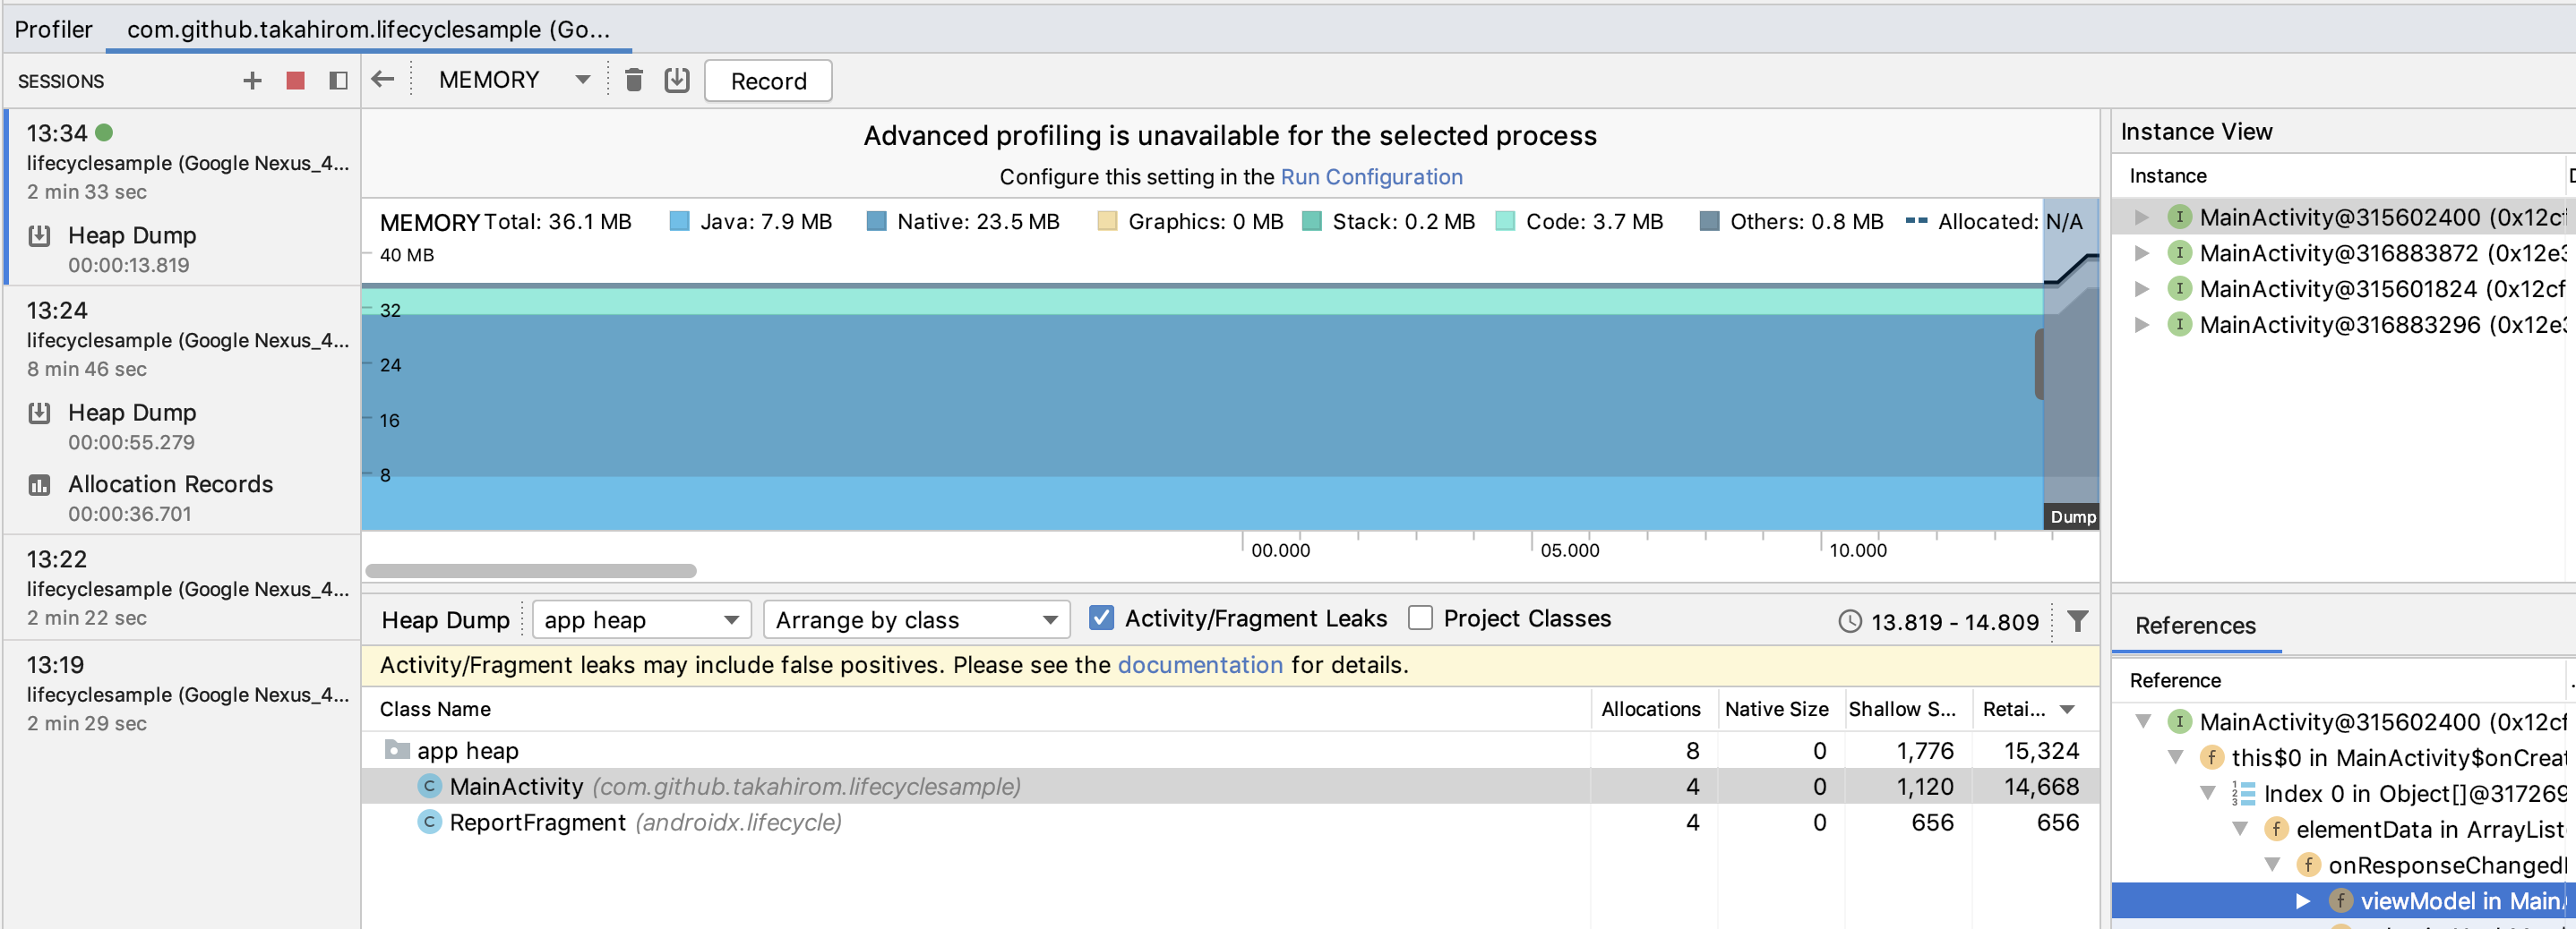The width and height of the screenshot is (2576, 929).
Task: Collapse the sessions panel
Action: click(338, 81)
